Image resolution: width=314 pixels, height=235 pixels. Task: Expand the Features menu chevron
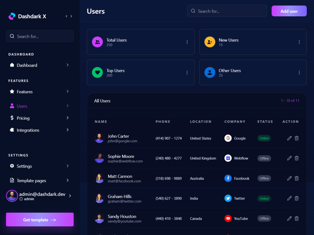coord(68,91)
